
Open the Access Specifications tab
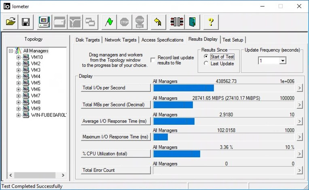click(162, 40)
